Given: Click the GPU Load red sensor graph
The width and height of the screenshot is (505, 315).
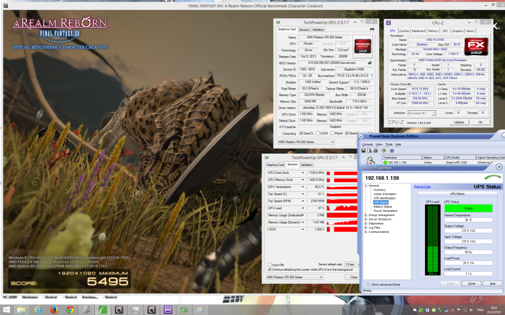Looking at the screenshot, I should tap(342, 208).
